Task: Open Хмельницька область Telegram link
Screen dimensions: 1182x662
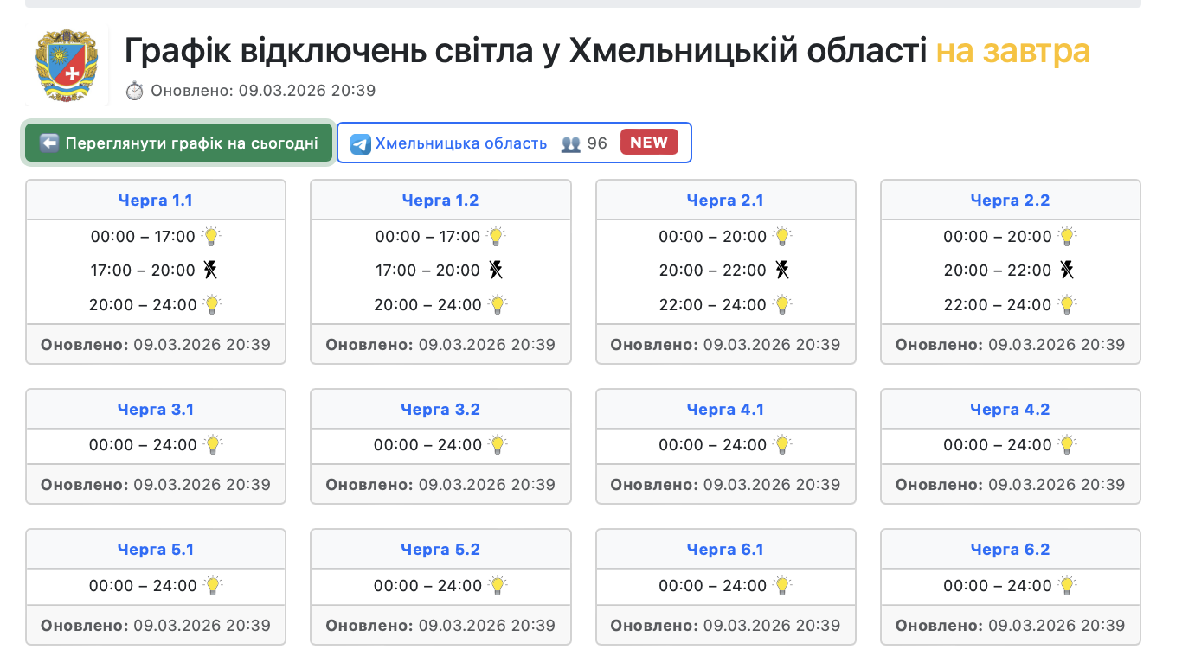Action: click(460, 143)
